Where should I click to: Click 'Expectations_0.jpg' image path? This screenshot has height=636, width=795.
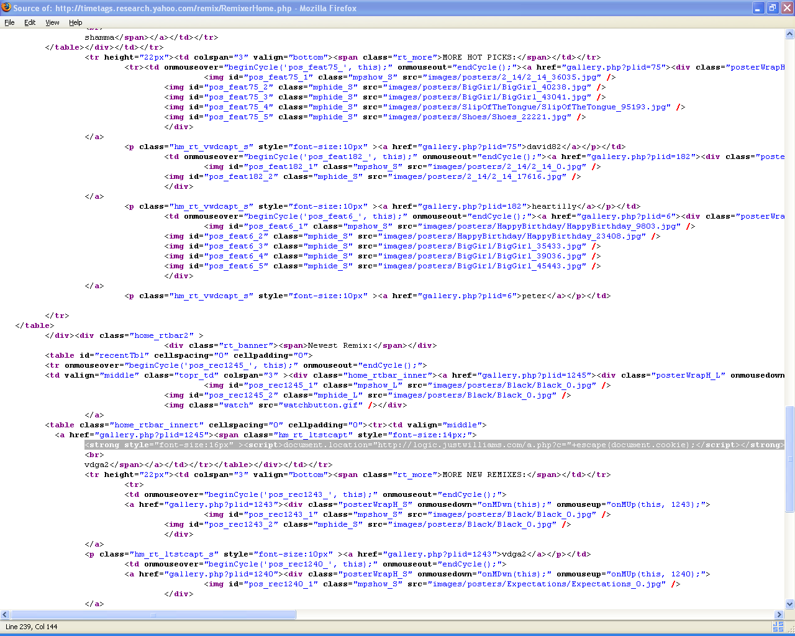[x=616, y=584]
